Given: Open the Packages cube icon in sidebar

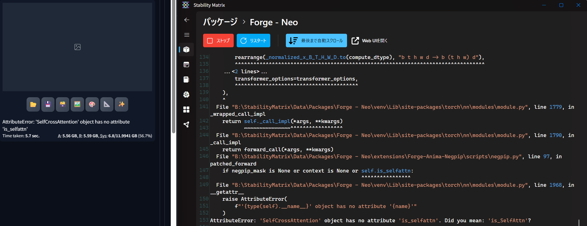Looking at the screenshot, I should click(186, 49).
